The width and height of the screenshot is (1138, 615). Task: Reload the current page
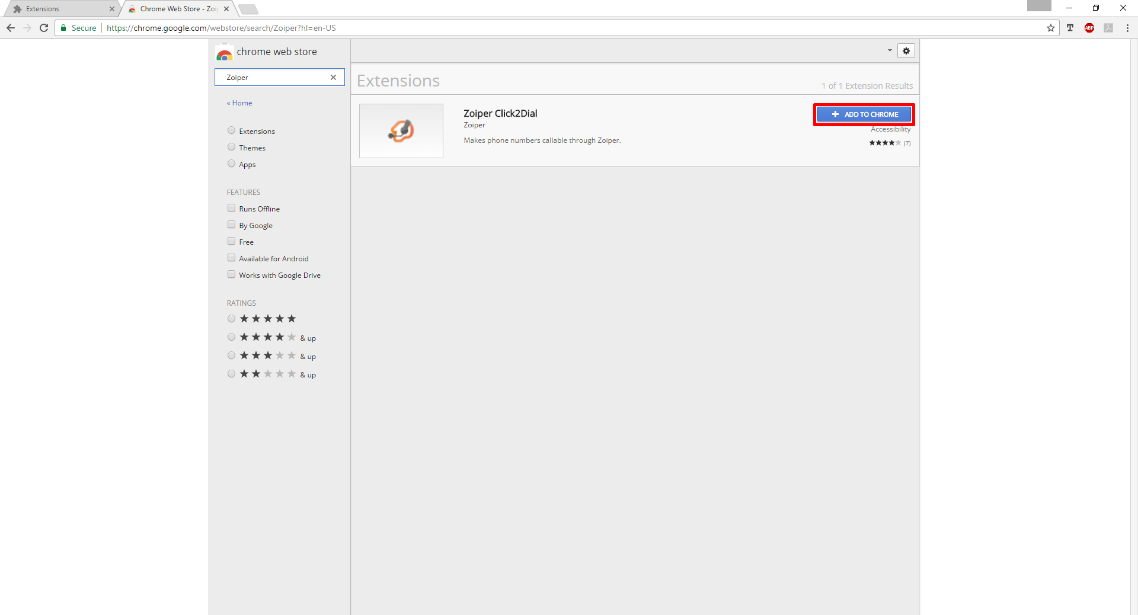coord(44,28)
